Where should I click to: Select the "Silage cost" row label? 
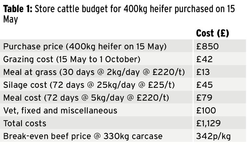pos(89,85)
